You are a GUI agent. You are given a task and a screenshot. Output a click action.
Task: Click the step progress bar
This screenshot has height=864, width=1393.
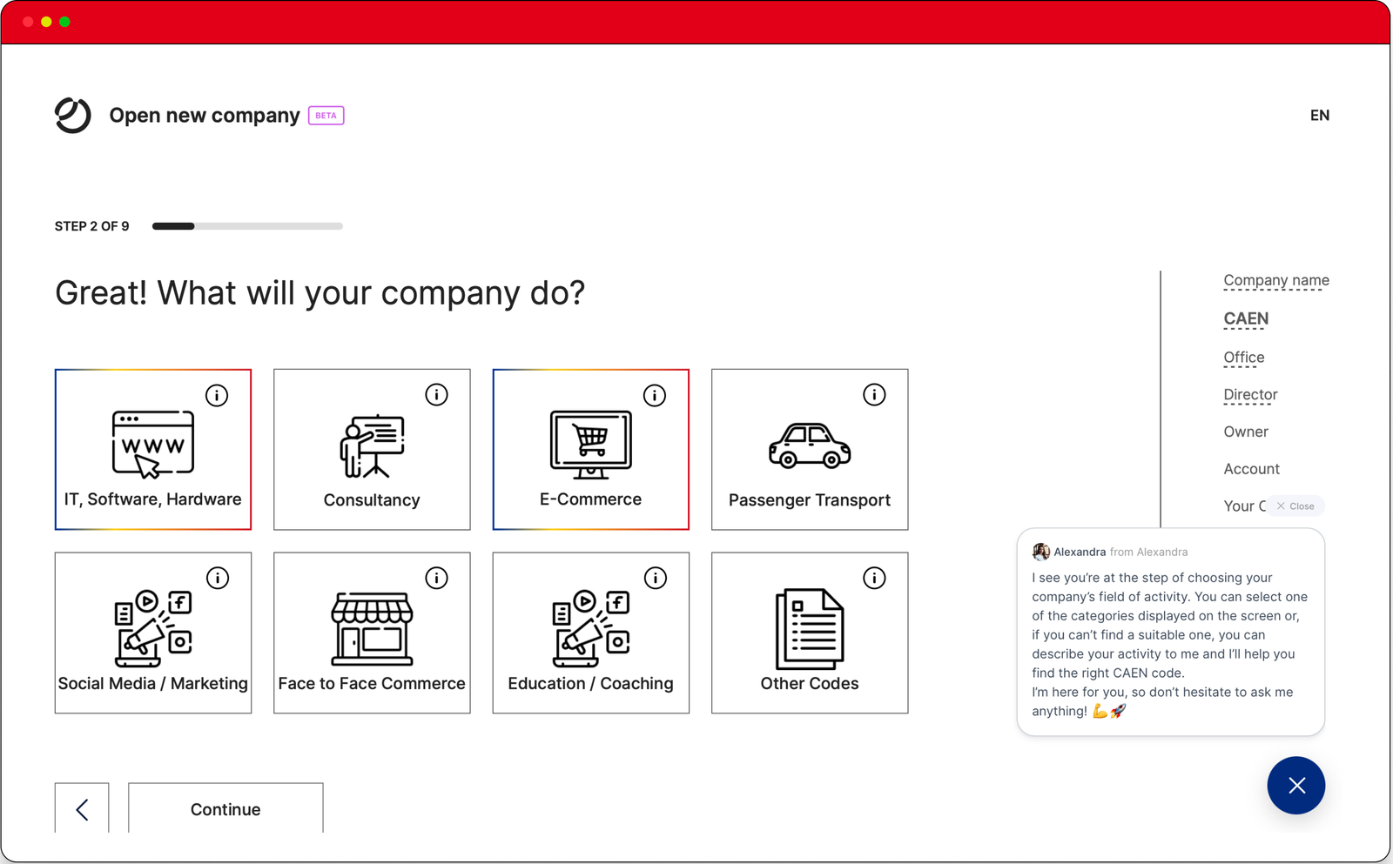click(247, 226)
